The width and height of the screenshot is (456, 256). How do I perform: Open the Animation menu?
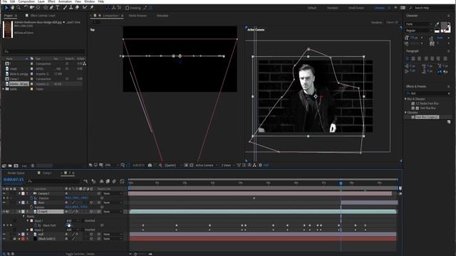click(x=65, y=1)
